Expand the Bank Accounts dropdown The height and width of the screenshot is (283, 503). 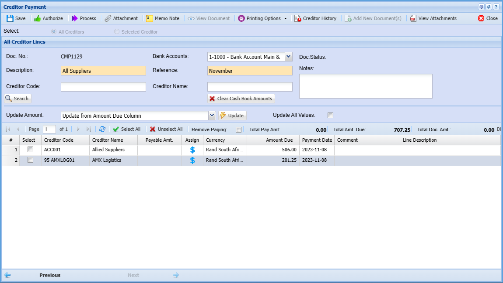288,57
